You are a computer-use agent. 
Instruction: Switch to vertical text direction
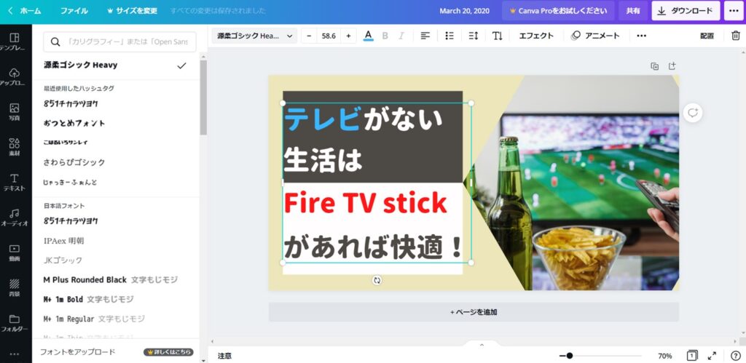pyautogui.click(x=497, y=36)
